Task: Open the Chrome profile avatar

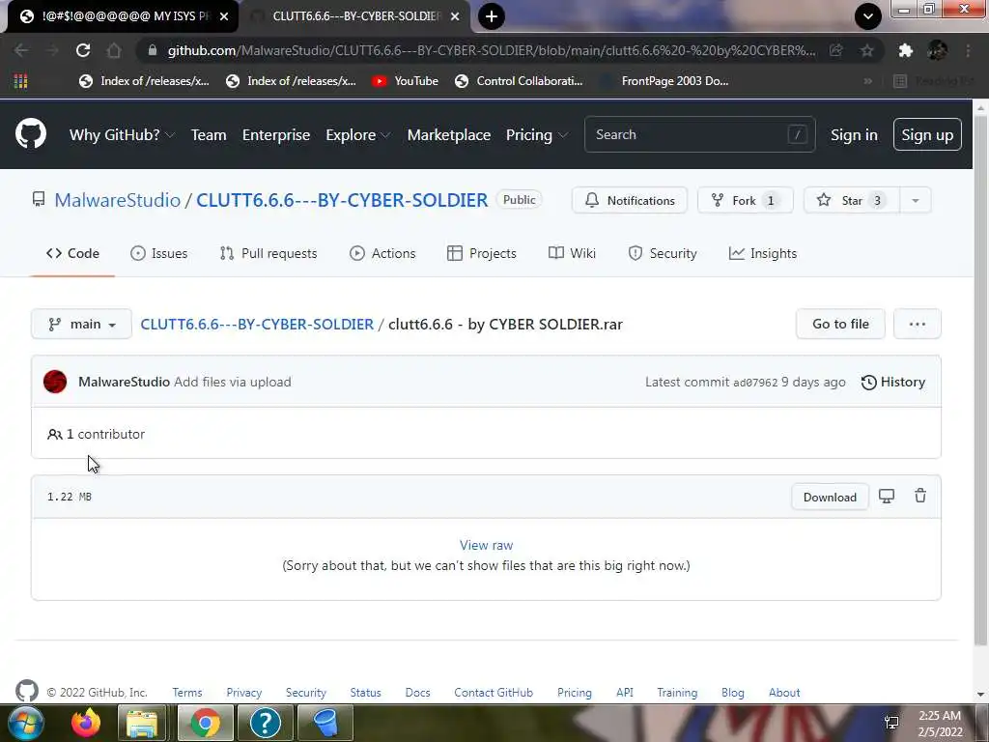Action: (x=937, y=50)
